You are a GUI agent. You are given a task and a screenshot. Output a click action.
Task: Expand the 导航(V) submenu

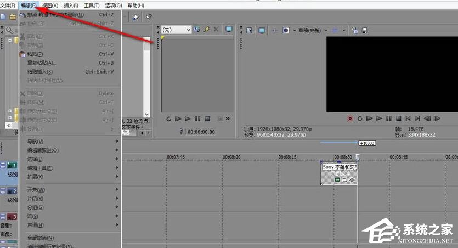pyautogui.click(x=70, y=142)
